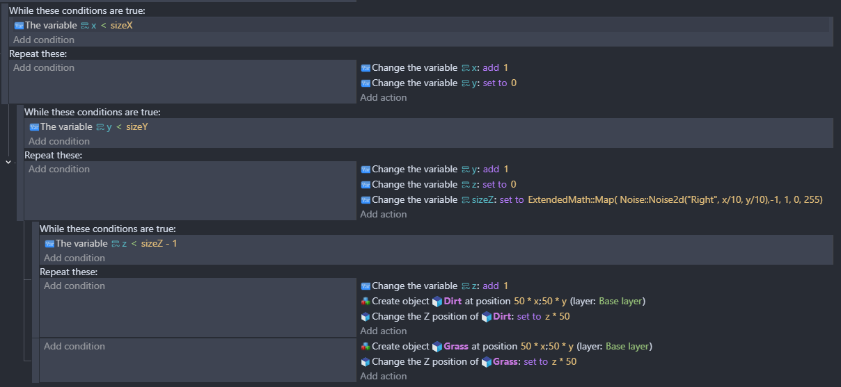Click 'Add action' below the 'y: set to 0' action

(x=383, y=98)
